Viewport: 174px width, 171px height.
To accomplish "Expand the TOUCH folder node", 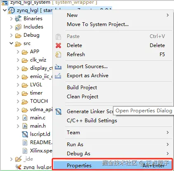I will (18, 101).
